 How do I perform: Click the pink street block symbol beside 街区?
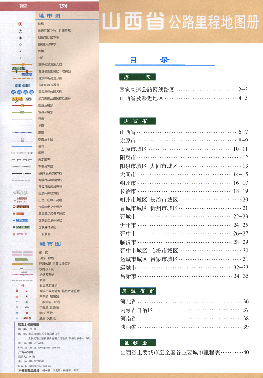(22, 253)
